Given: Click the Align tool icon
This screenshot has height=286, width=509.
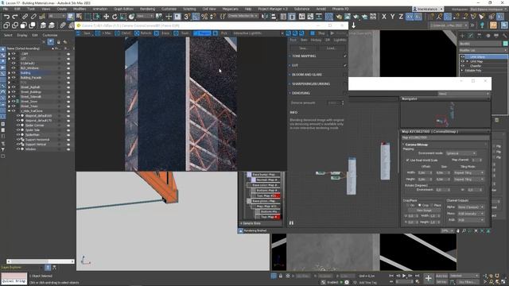Looking at the screenshot, I should [x=274, y=17].
